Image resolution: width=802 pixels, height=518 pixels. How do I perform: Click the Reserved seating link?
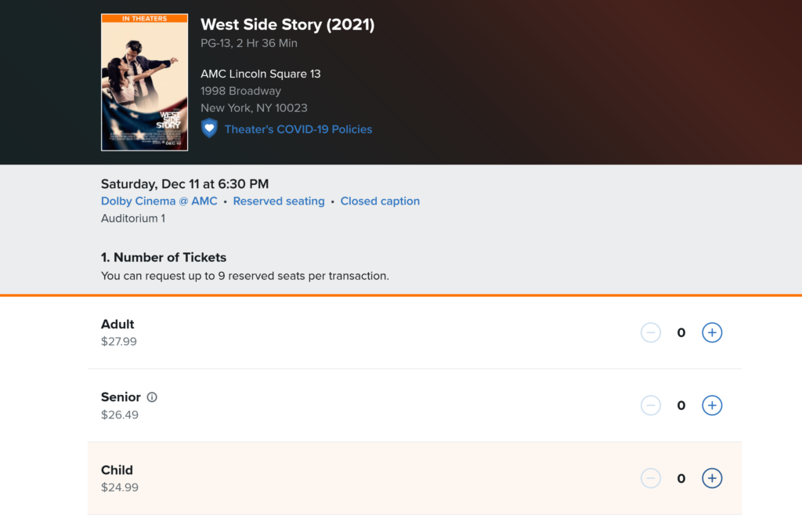click(x=279, y=201)
